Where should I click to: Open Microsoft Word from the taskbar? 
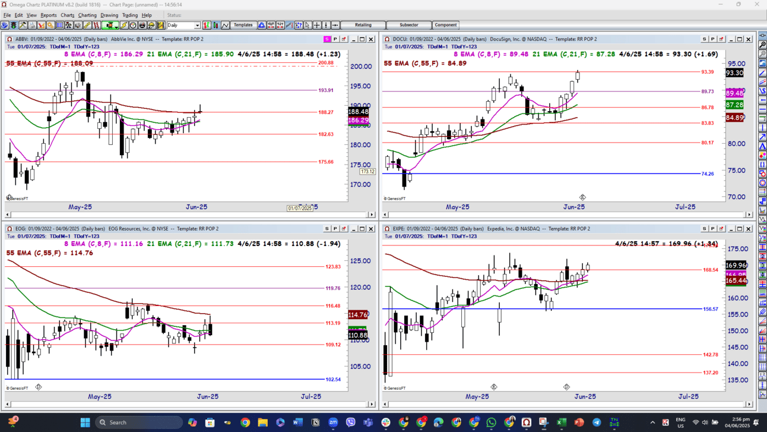tap(297, 422)
